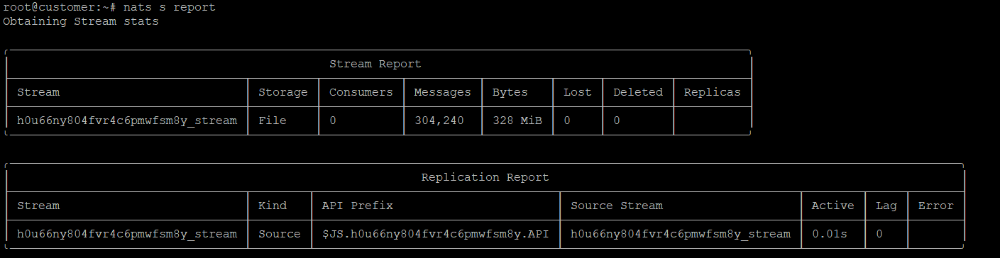Click the 304,240 messages value
Image resolution: width=1000 pixels, height=258 pixels.
pos(439,120)
